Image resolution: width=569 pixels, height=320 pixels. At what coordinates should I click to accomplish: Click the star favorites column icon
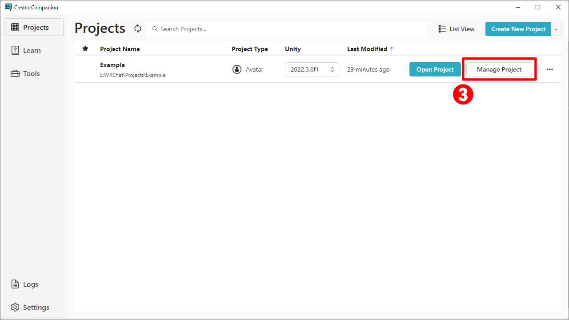(85, 49)
